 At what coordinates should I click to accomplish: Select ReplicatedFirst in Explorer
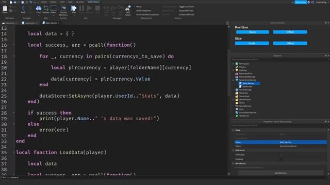pos(245,73)
